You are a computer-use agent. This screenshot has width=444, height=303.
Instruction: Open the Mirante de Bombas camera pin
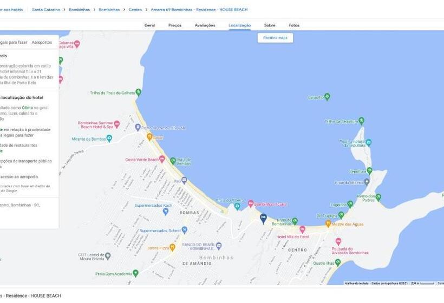click(x=109, y=139)
